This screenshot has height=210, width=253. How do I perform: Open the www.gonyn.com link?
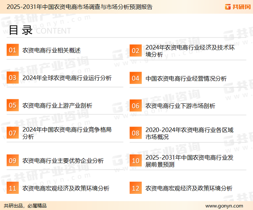(x=224, y=206)
